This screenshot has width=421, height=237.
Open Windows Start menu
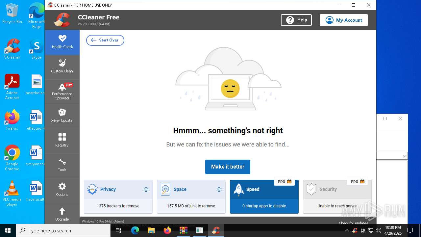point(8,230)
